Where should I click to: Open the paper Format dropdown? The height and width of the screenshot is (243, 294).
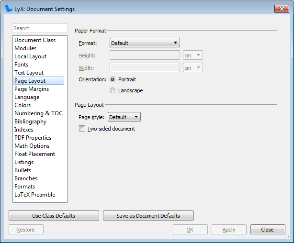pyautogui.click(x=145, y=43)
